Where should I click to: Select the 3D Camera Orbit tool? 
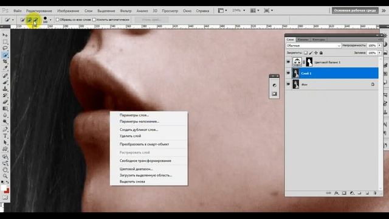point(5,164)
